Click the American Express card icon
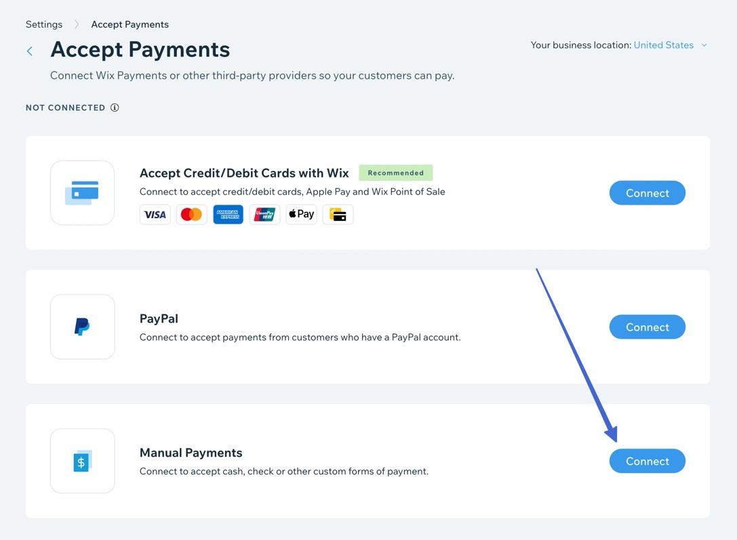 228,214
